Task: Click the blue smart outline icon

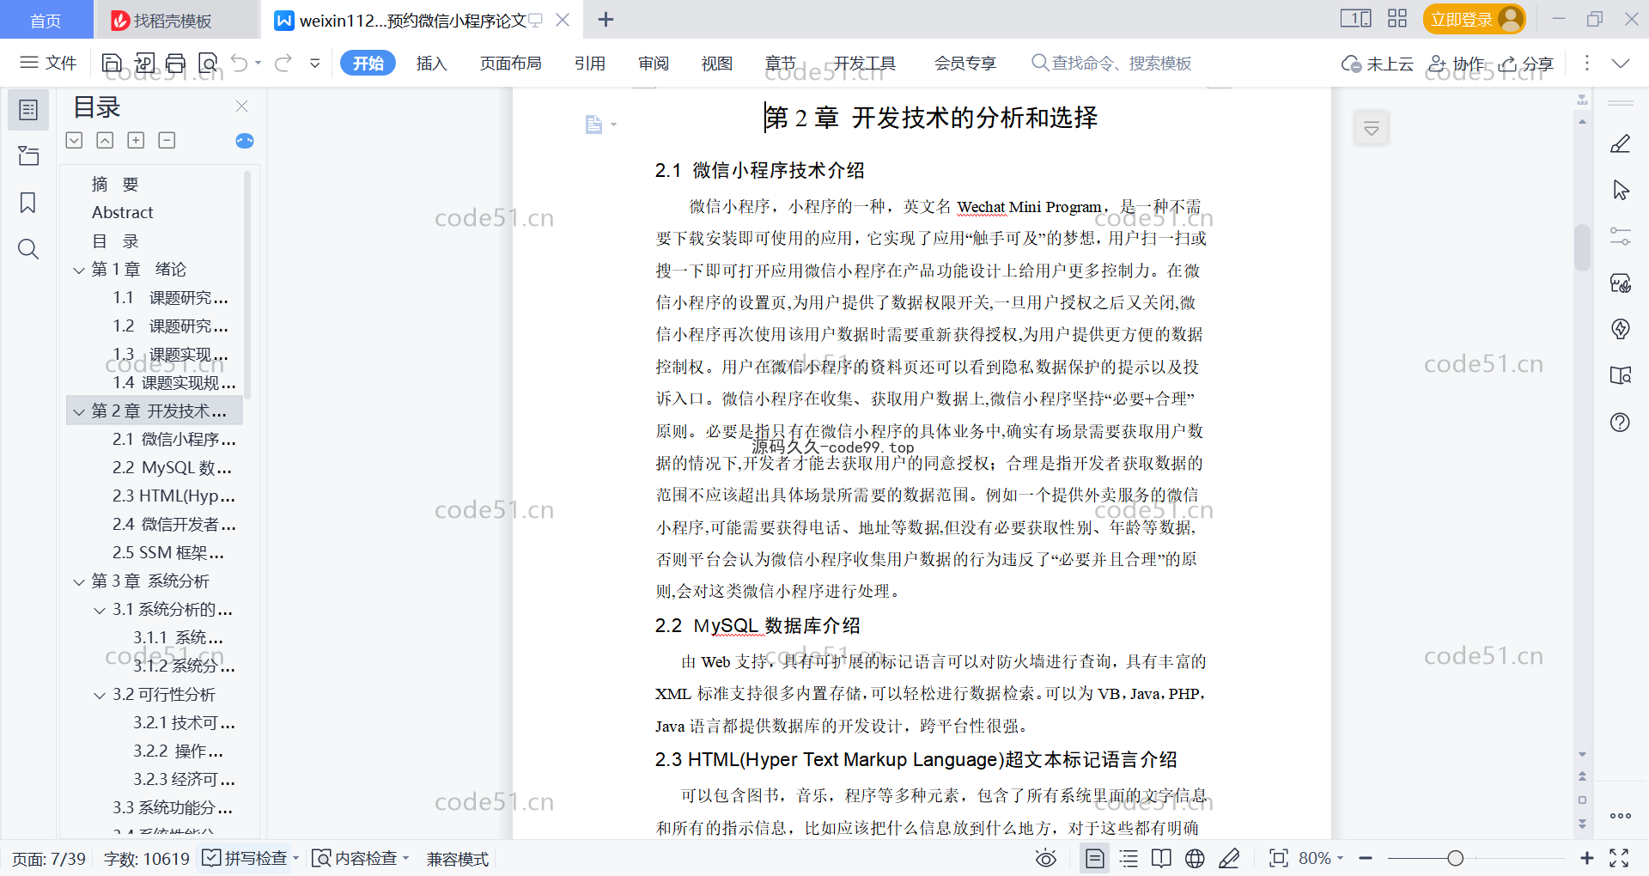Action: pos(245,141)
